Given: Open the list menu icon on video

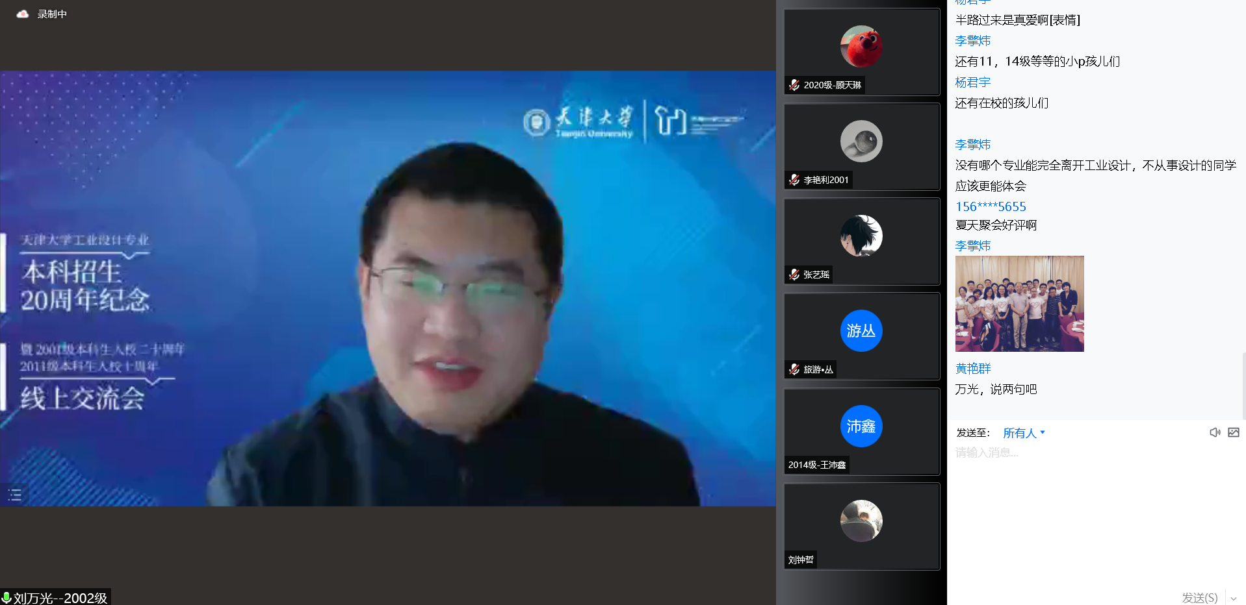Looking at the screenshot, I should click(15, 495).
